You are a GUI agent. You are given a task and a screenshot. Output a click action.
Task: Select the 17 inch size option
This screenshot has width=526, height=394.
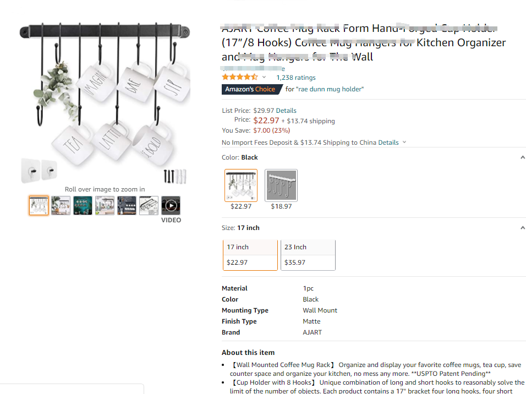click(x=250, y=255)
